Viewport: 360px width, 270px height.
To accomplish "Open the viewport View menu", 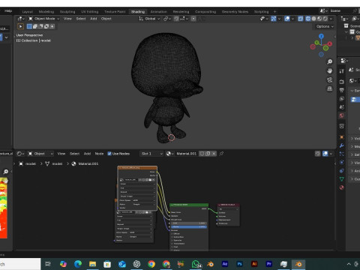I will (67, 19).
